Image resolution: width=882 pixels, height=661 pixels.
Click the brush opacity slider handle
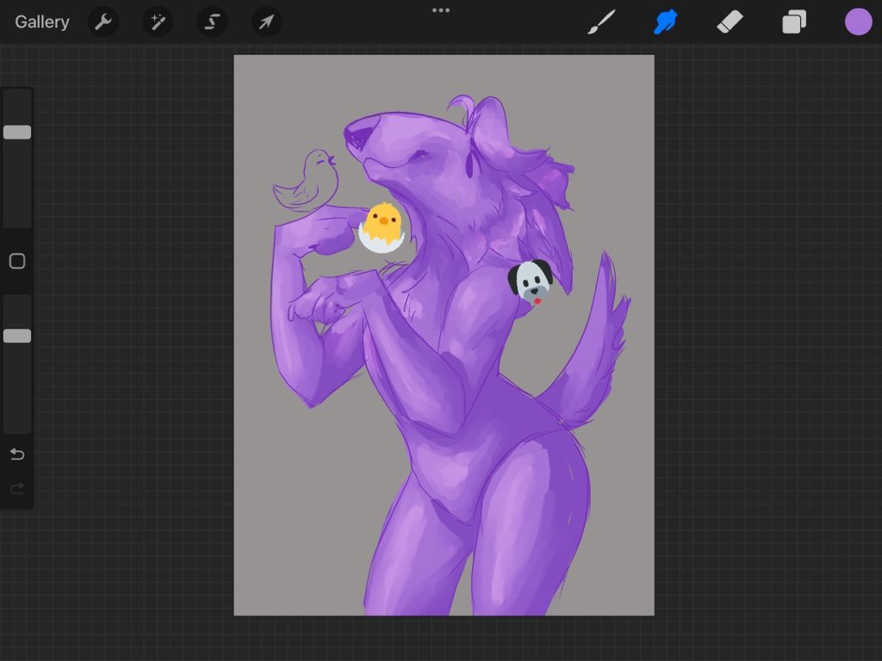pyautogui.click(x=17, y=337)
